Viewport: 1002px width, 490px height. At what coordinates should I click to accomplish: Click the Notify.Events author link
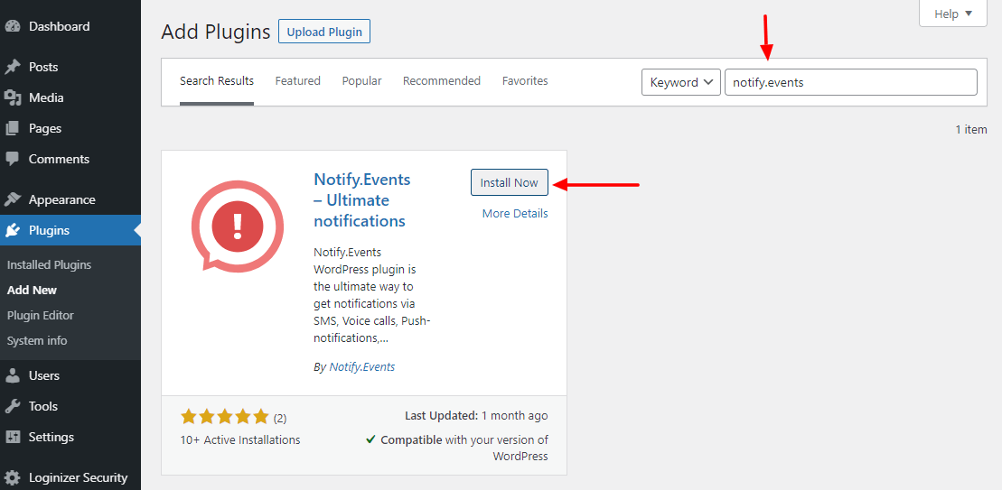pyautogui.click(x=361, y=367)
